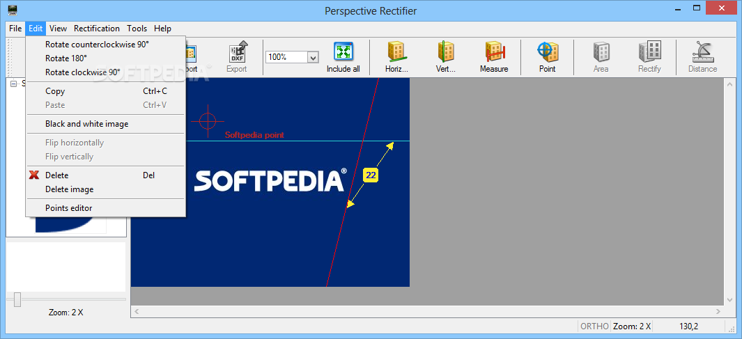Image resolution: width=742 pixels, height=339 pixels.
Task: Select the Vertical line tool
Action: (445, 51)
